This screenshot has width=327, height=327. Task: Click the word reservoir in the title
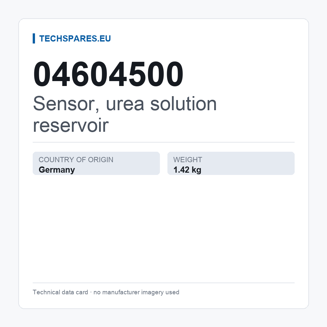tap(71, 125)
